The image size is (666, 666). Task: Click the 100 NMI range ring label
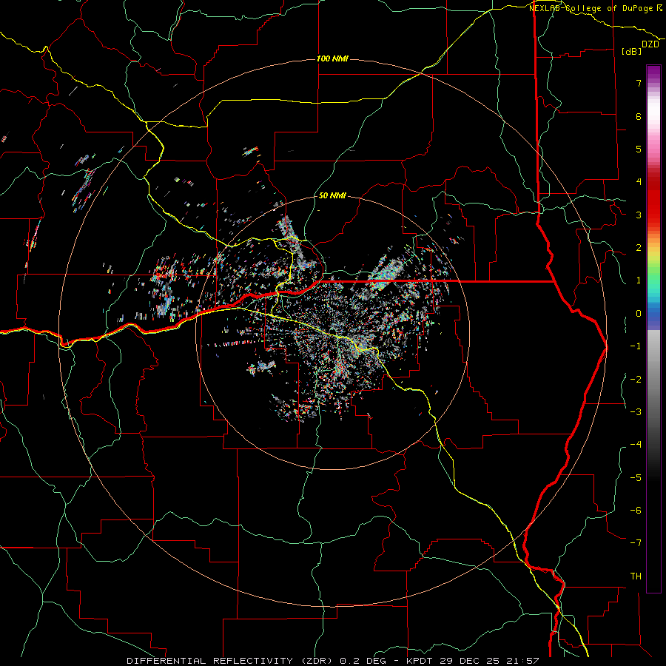(332, 58)
